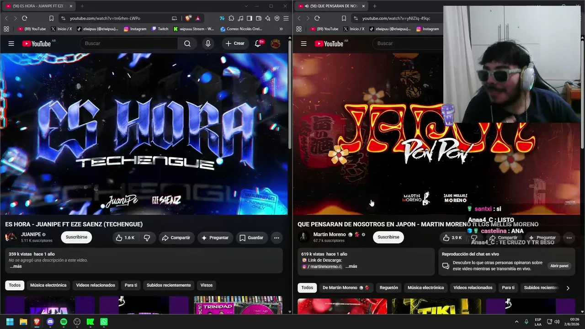Open the media control music note icon
This screenshot has height=329, width=585.
coord(240,18)
